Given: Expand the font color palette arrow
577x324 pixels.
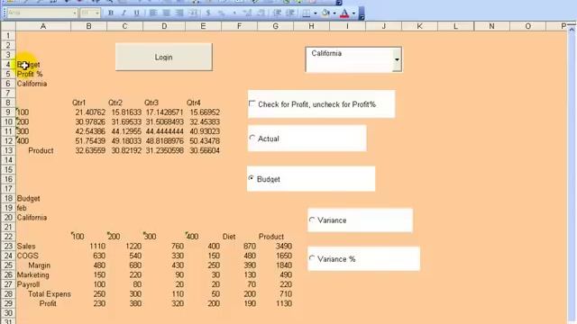Looking at the screenshot, I should click(x=353, y=13).
